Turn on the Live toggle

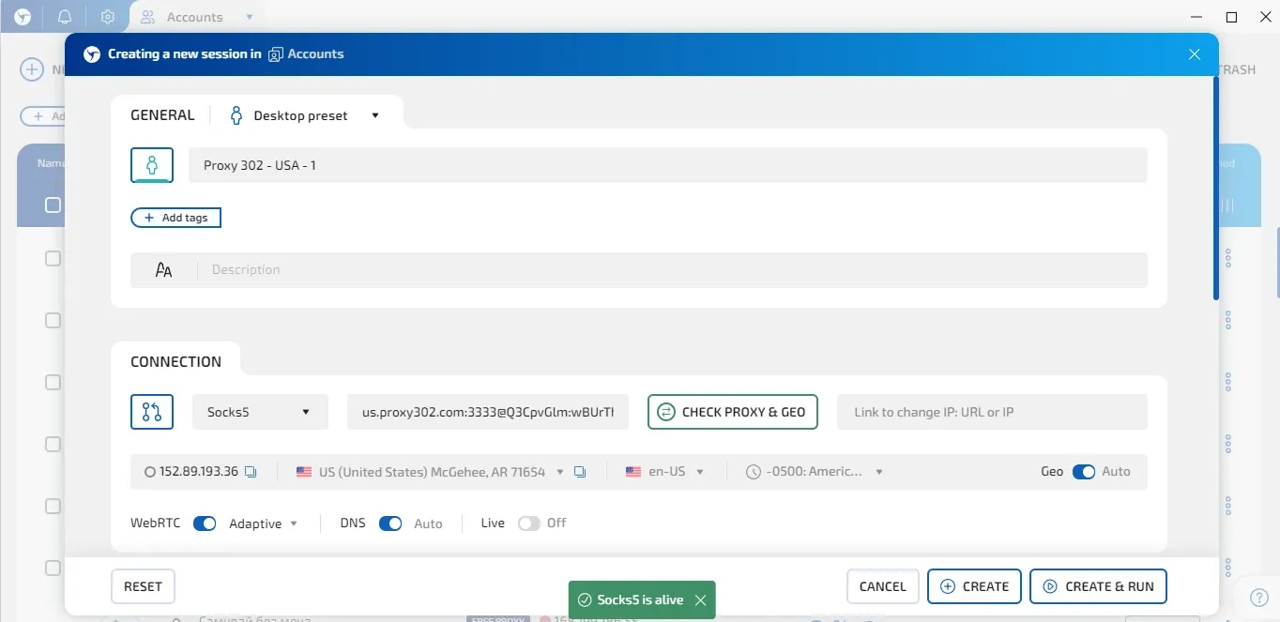527,523
